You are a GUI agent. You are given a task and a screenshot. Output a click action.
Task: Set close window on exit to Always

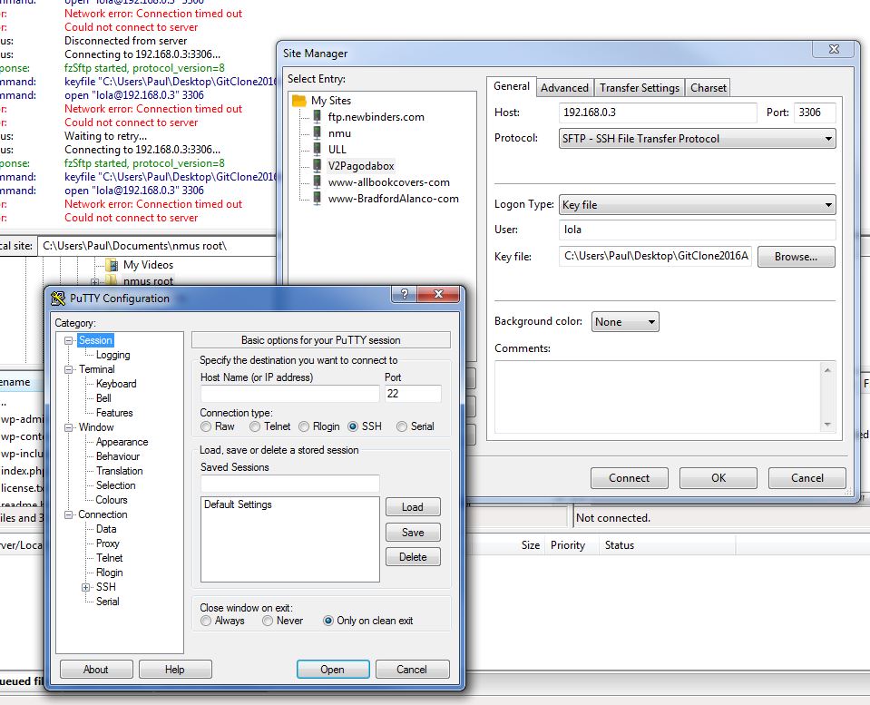coord(206,621)
